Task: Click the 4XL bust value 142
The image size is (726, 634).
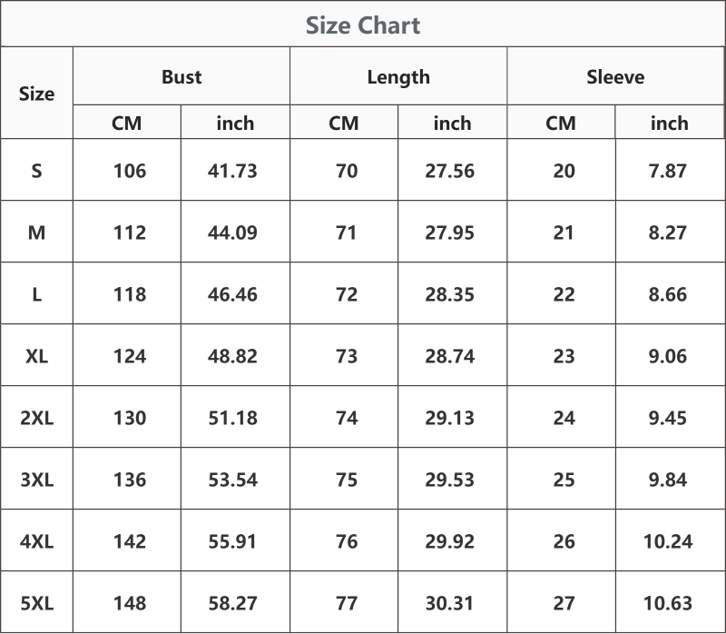Action: pyautogui.click(x=130, y=541)
